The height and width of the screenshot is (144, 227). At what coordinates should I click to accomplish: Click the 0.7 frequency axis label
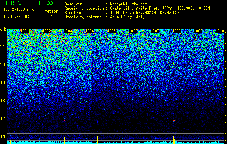coord(3,119)
